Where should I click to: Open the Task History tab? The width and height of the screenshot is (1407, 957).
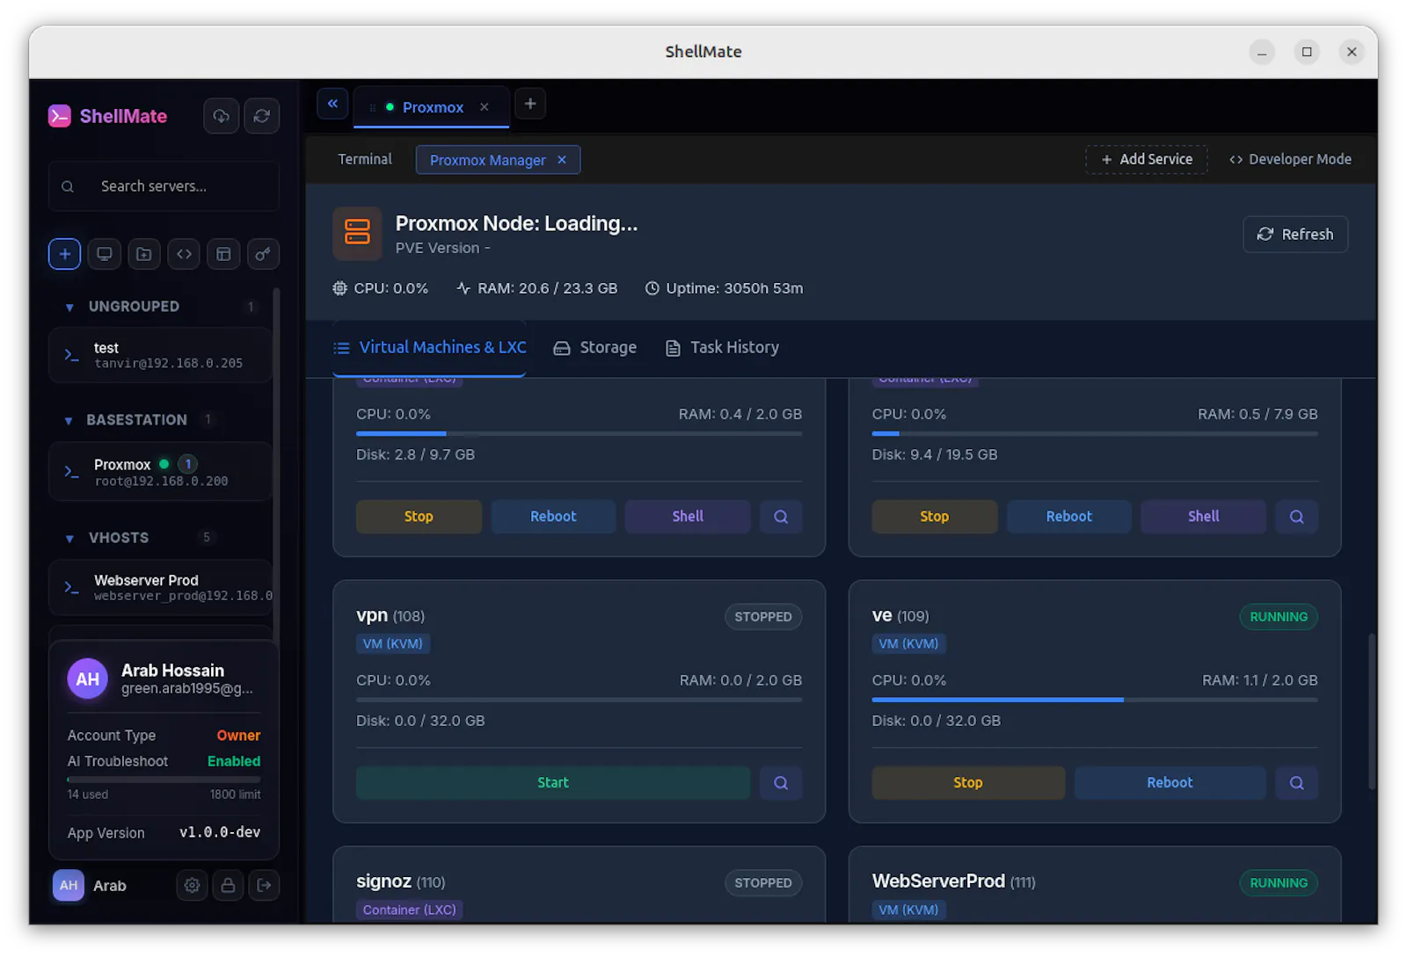tap(722, 348)
